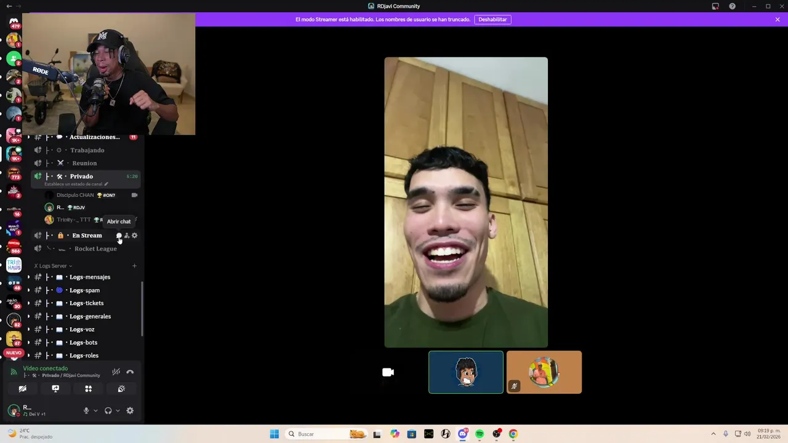The height and width of the screenshot is (443, 788).
Task: Add channel to Logs Server category
Action: [134, 266]
